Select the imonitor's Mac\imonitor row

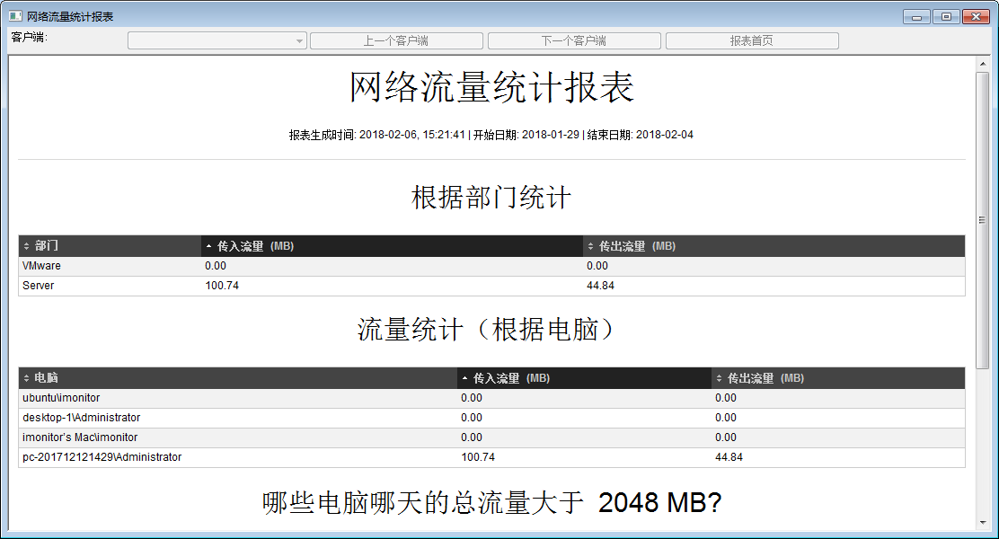[x=491, y=437]
